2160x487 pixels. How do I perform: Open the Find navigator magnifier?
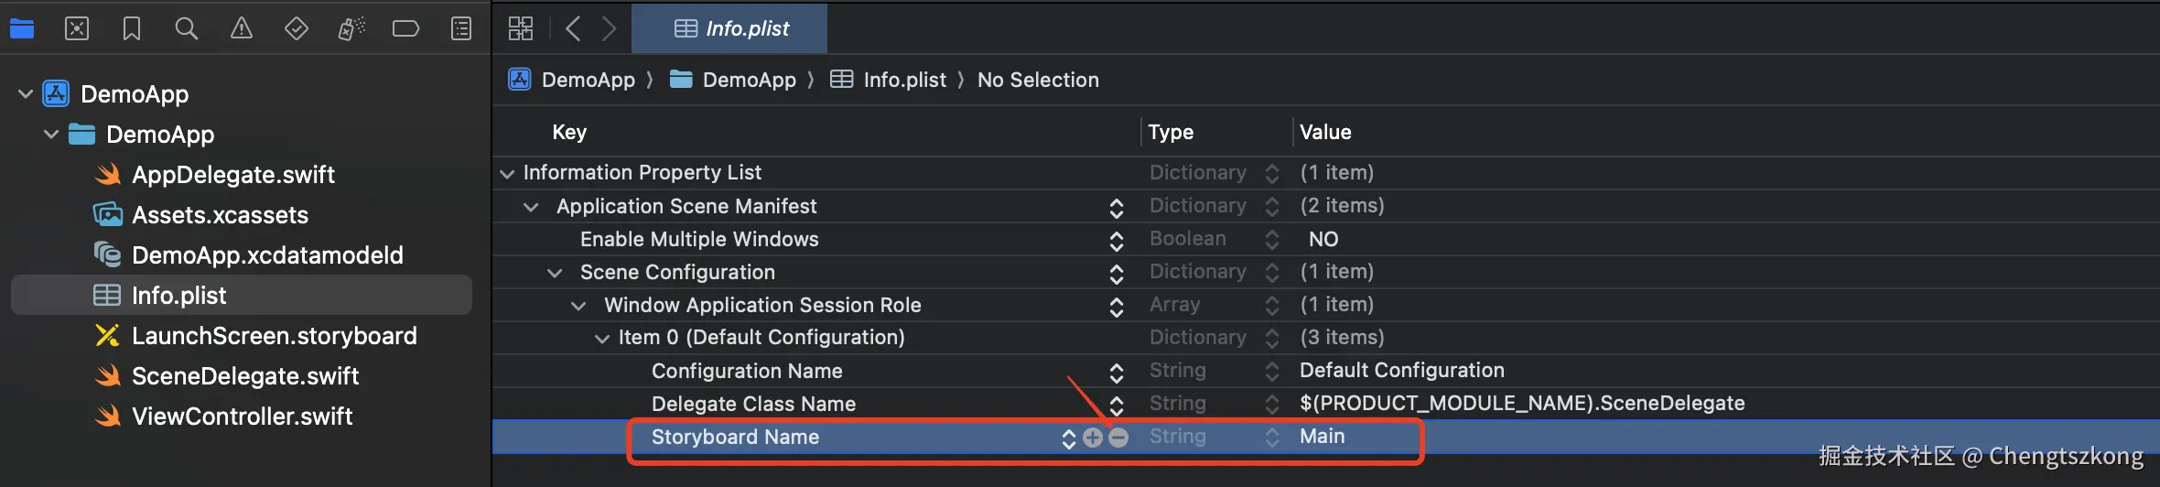click(x=187, y=29)
